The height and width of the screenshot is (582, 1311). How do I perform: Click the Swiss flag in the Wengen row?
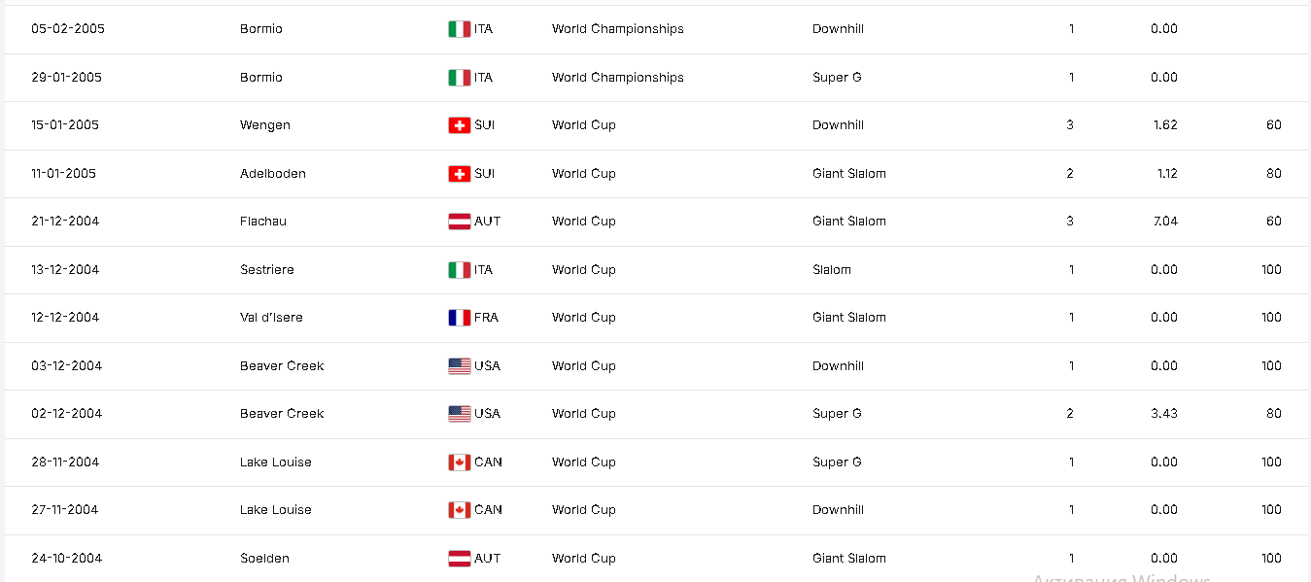point(460,125)
